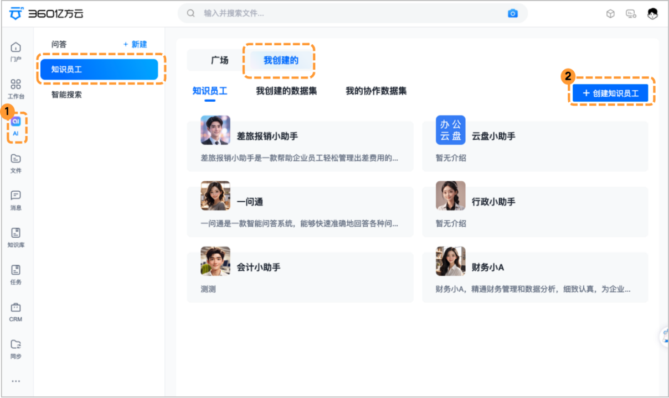Click the 一问通 avatar
The width and height of the screenshot is (669, 398).
[215, 196]
